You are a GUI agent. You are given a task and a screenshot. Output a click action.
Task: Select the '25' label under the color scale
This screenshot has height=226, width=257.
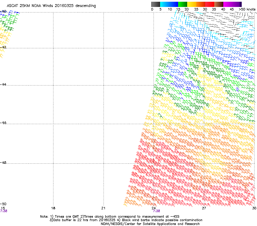pyautogui.click(x=196, y=9)
